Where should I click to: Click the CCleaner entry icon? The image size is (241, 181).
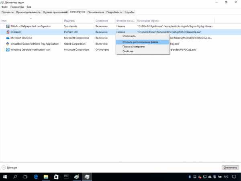(x=8, y=32)
